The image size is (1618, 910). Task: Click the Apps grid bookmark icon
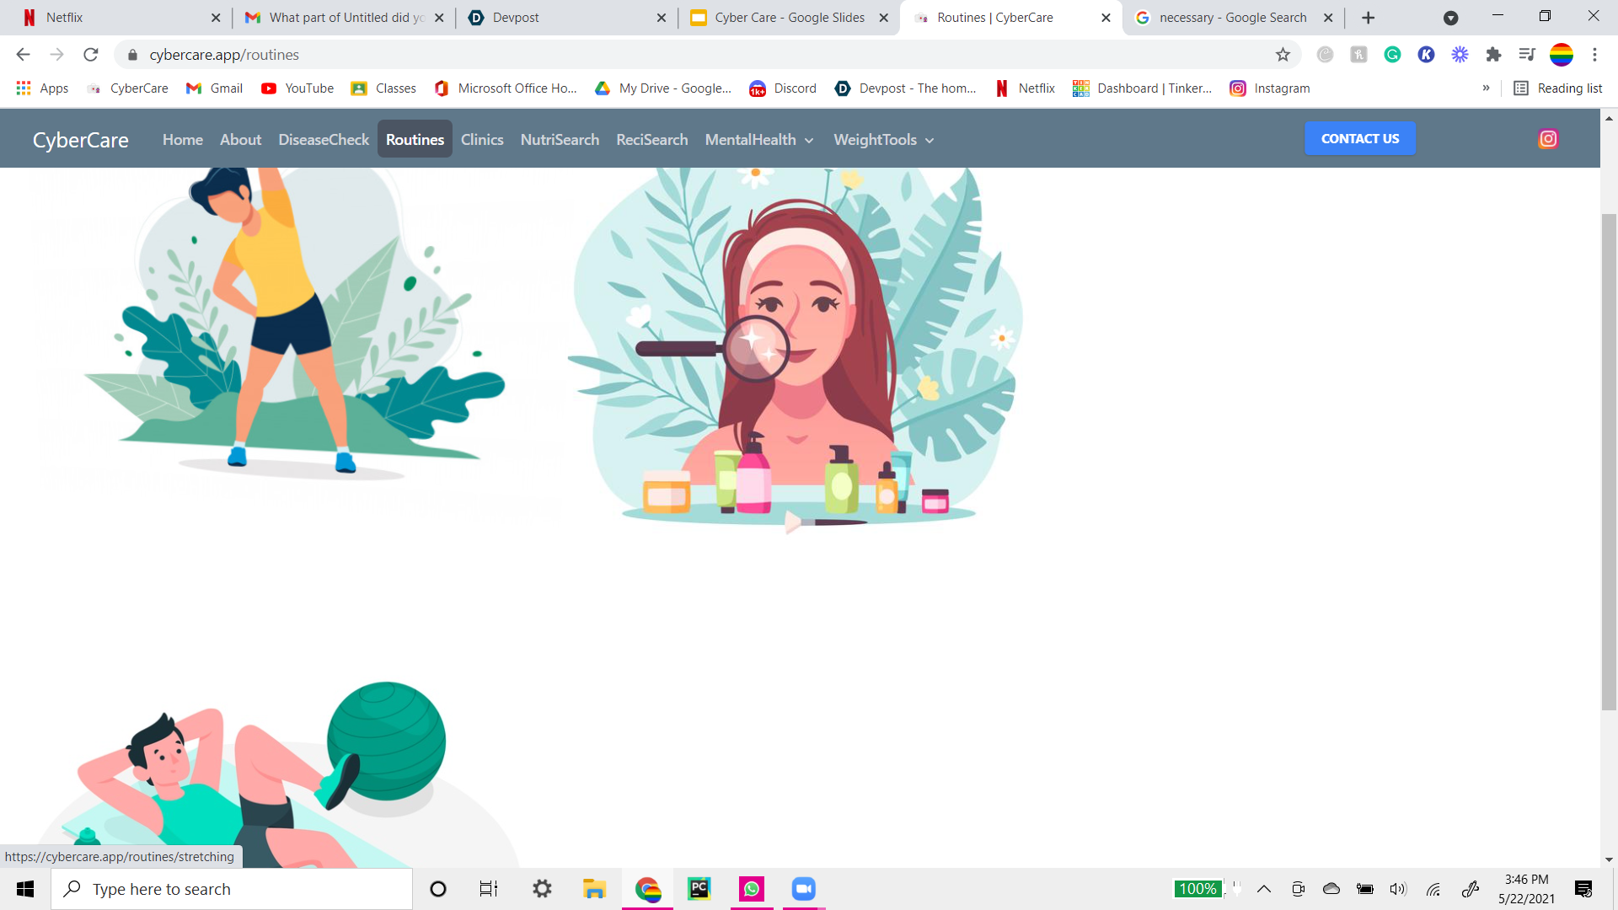24,88
